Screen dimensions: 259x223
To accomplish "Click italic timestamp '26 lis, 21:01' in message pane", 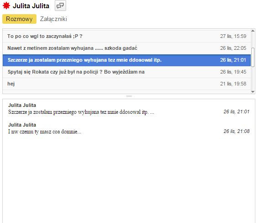I will point(236,112).
